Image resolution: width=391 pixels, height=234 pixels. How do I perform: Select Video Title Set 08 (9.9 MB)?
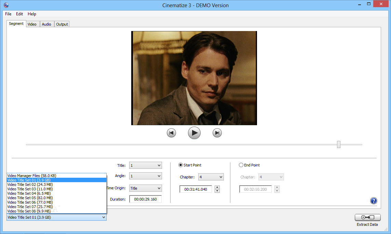(57, 211)
